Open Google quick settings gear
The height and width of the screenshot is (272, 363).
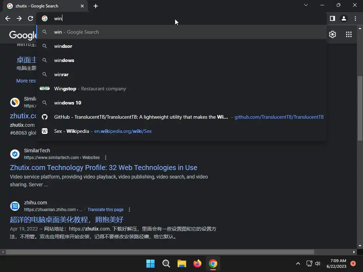[x=333, y=34]
